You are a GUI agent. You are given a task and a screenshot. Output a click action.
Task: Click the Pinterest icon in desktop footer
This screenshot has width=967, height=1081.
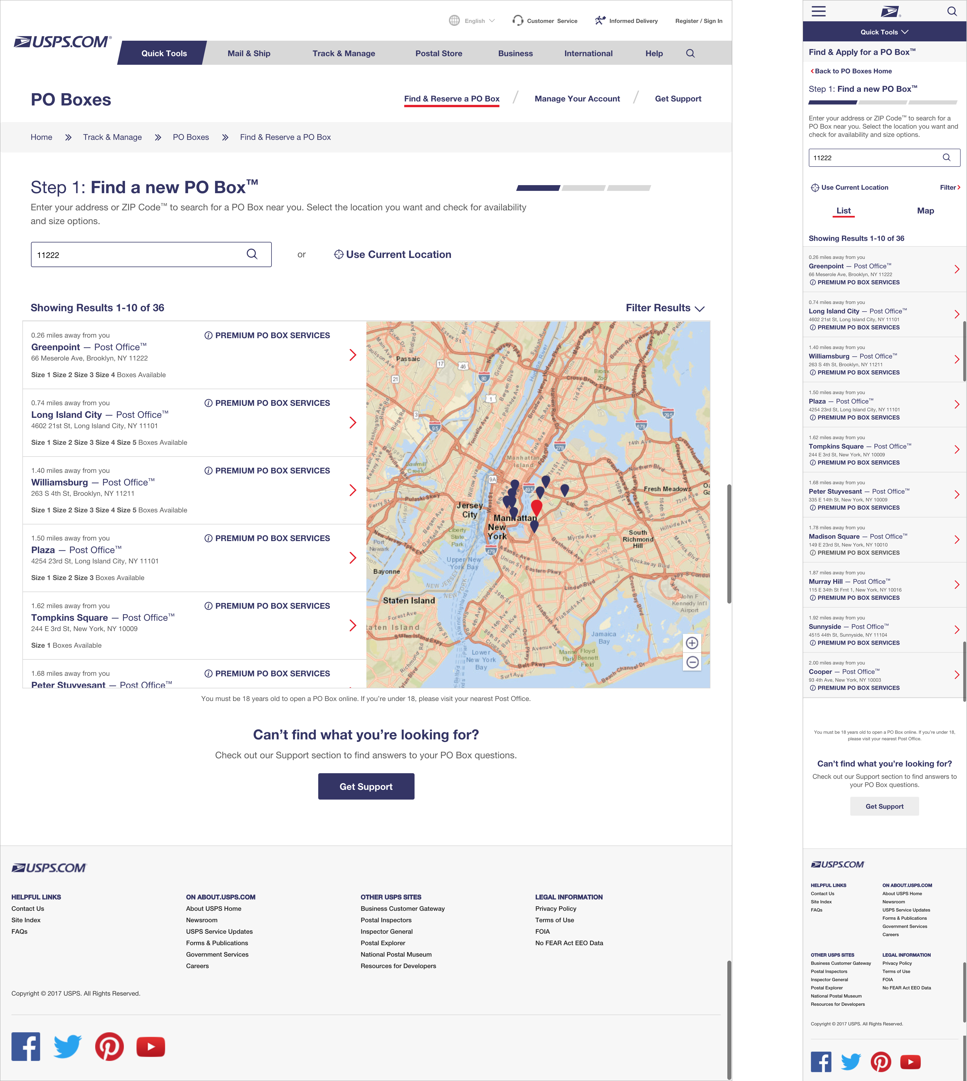[x=110, y=1047]
